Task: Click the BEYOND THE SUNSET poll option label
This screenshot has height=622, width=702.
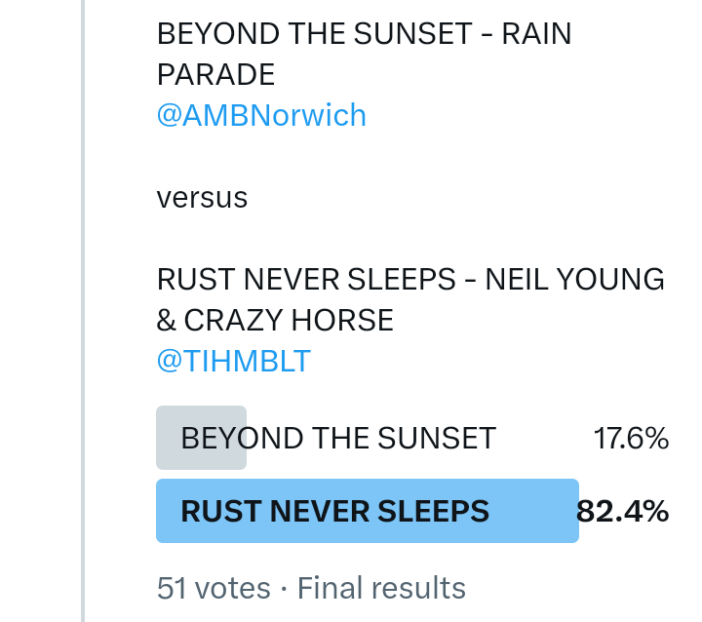Action: [338, 439]
